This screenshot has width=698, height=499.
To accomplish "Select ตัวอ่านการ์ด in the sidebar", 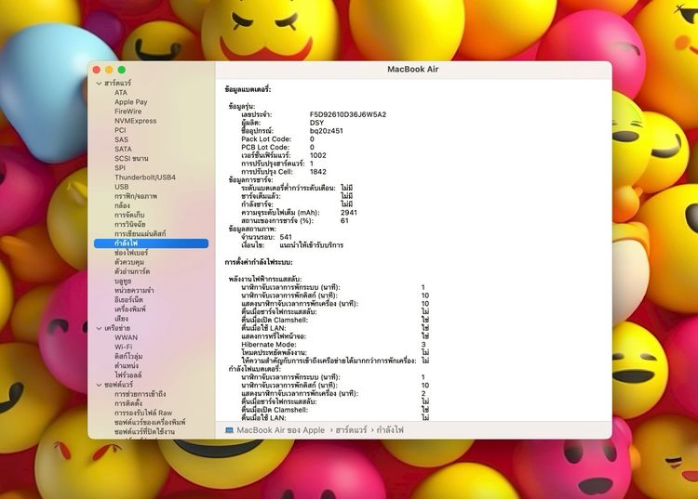I will (132, 271).
